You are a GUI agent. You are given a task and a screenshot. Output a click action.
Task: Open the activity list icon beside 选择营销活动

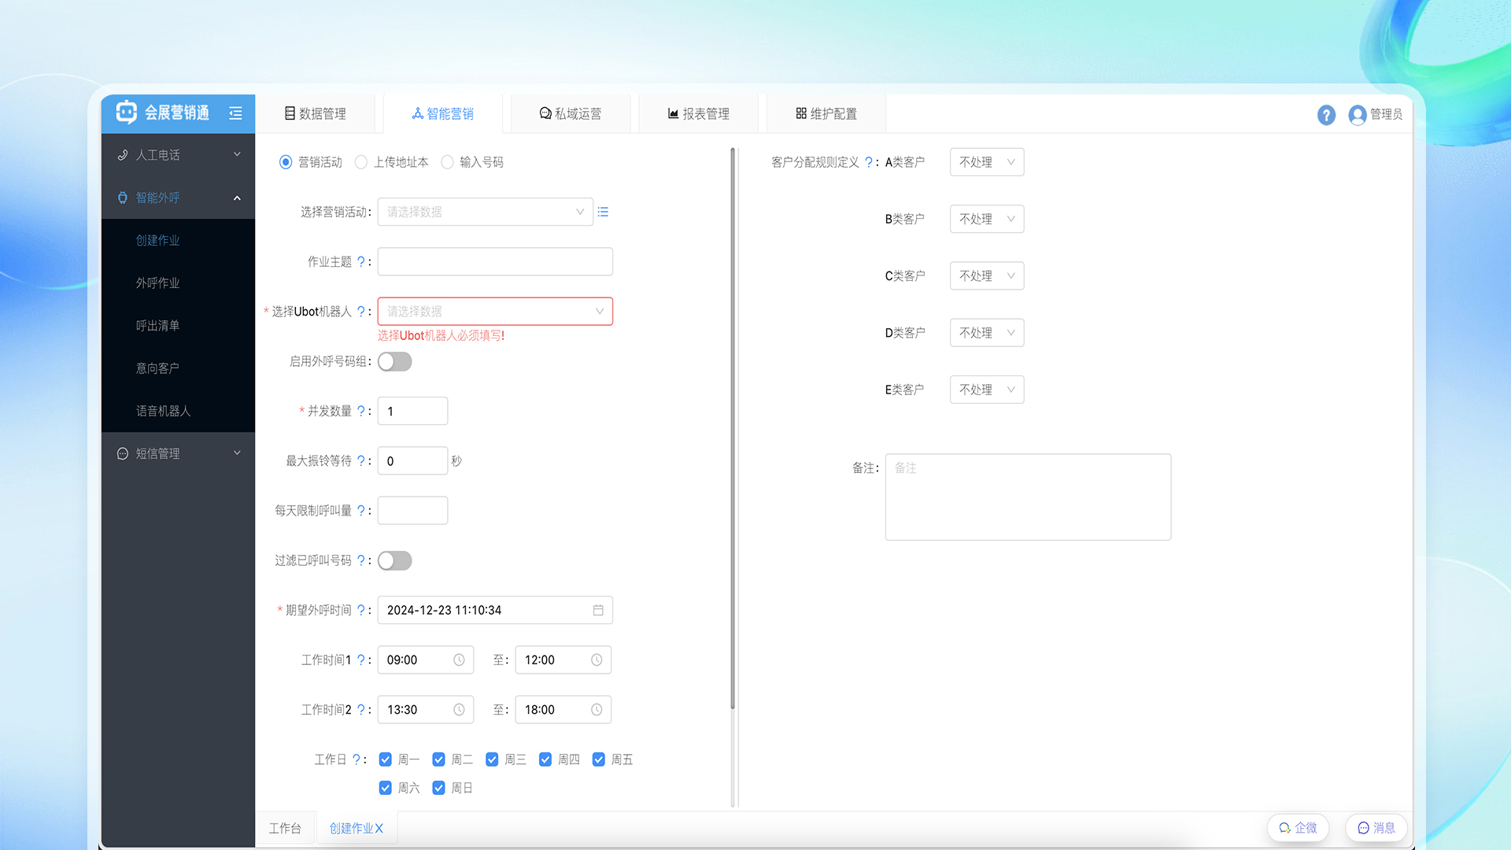tap(603, 212)
